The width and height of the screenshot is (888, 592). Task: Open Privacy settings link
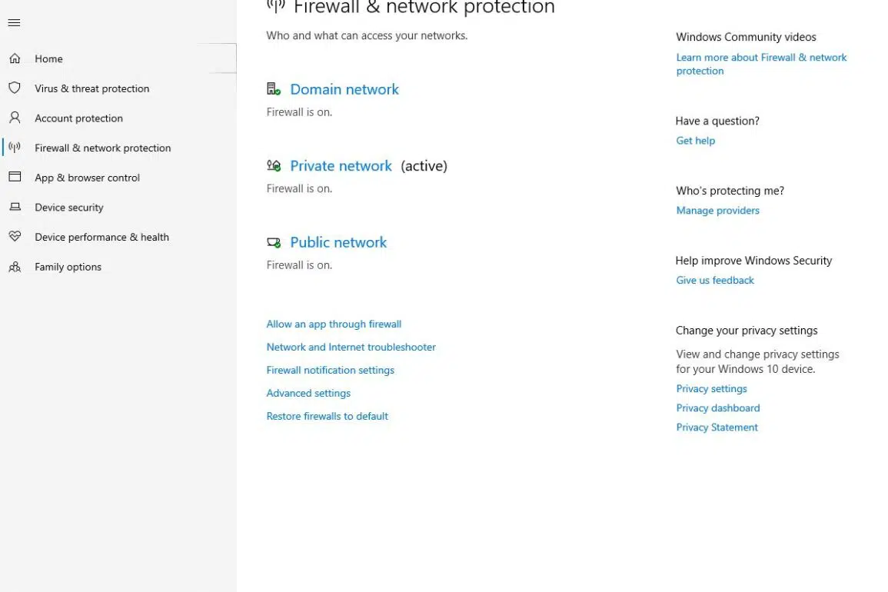pos(711,388)
